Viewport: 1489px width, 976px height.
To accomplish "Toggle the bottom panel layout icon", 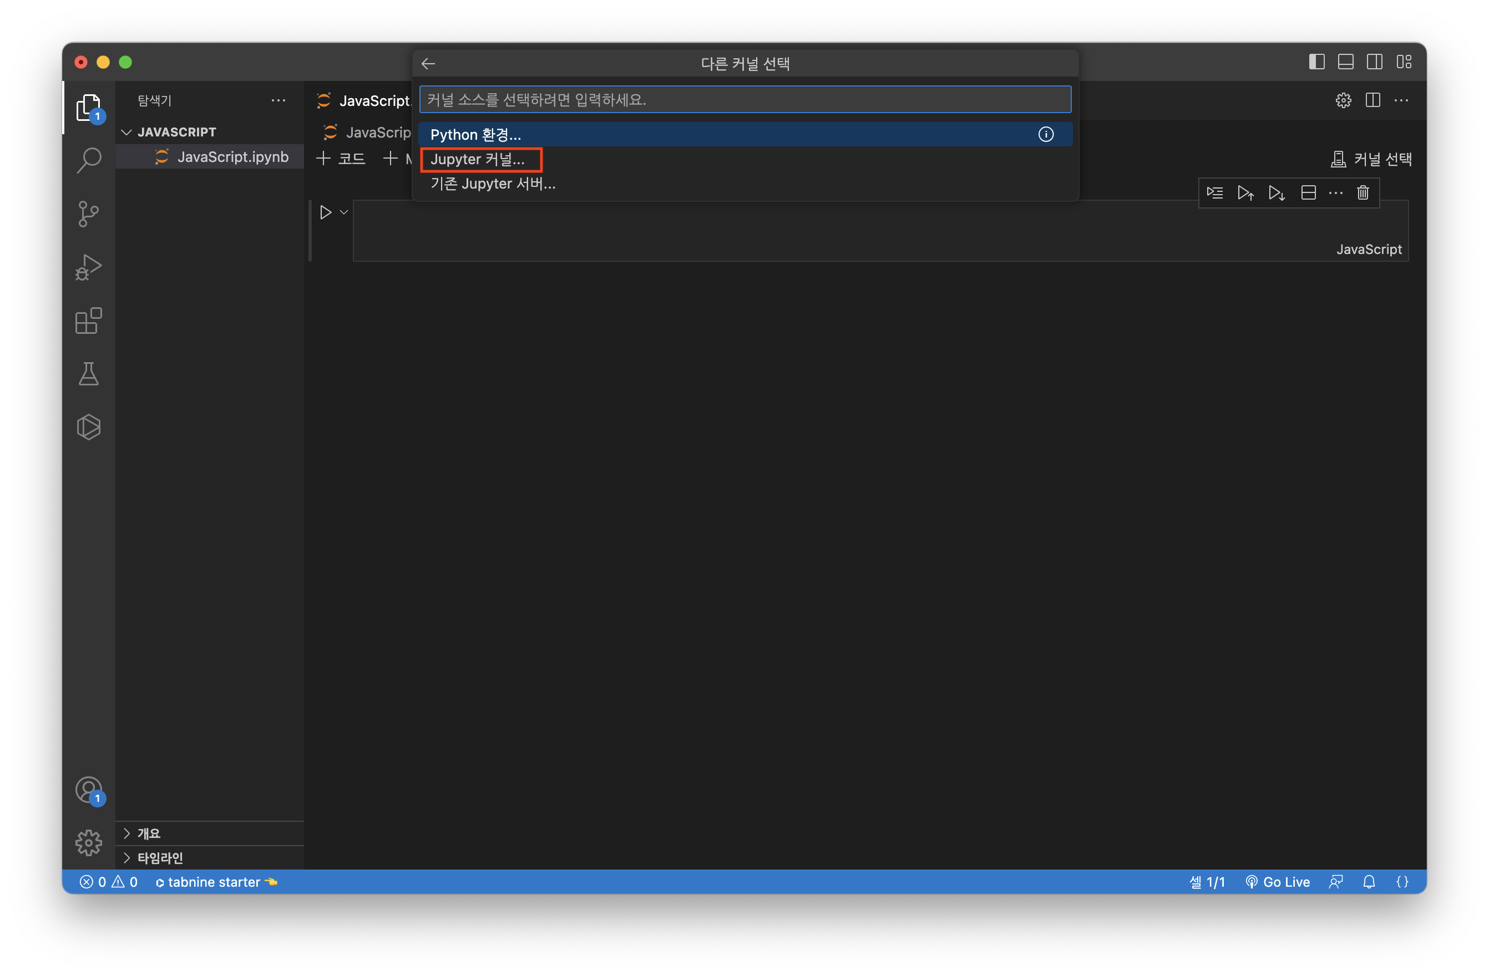I will point(1346,62).
